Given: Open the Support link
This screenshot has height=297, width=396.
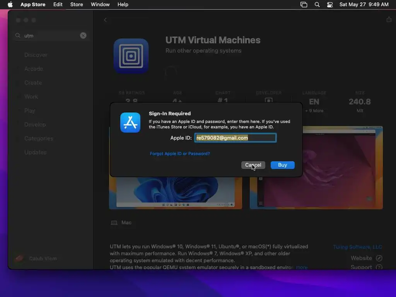Looking at the screenshot, I should [x=362, y=267].
